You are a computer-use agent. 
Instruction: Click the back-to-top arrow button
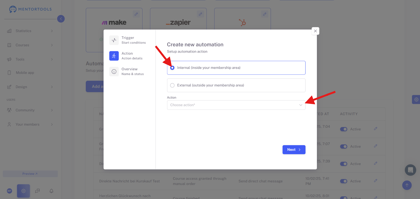407,185
